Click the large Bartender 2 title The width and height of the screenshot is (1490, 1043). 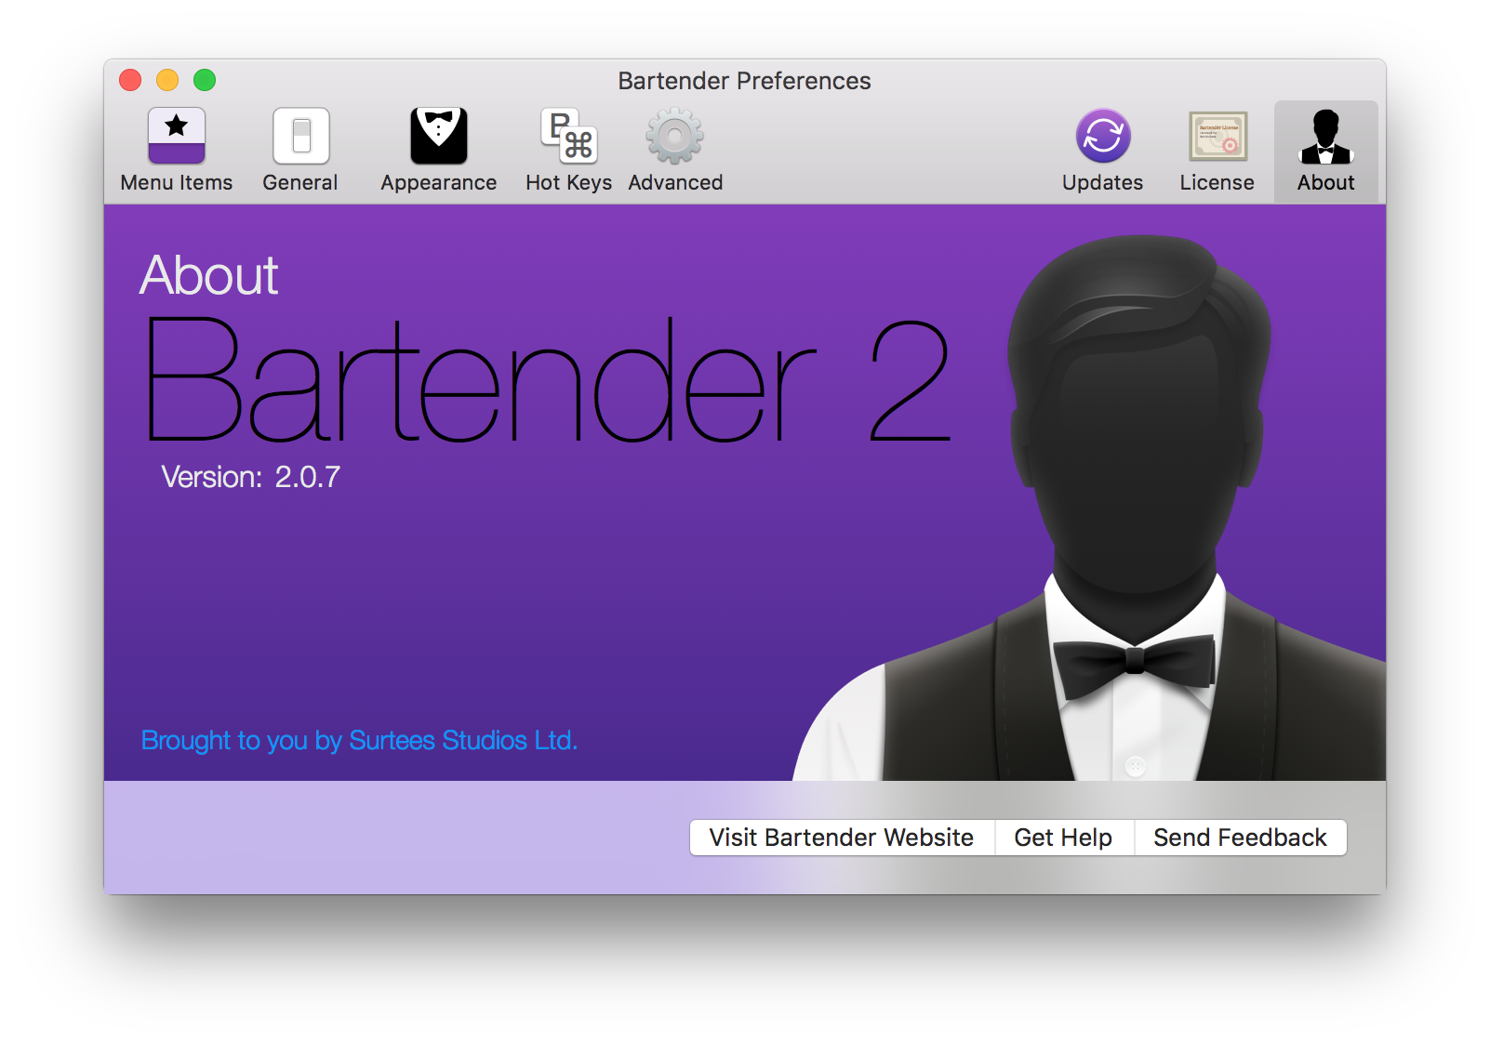(x=549, y=380)
